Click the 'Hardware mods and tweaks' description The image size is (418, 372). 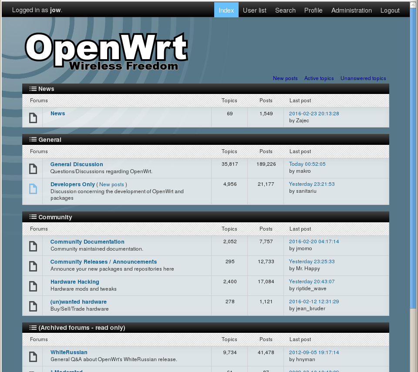(84, 289)
